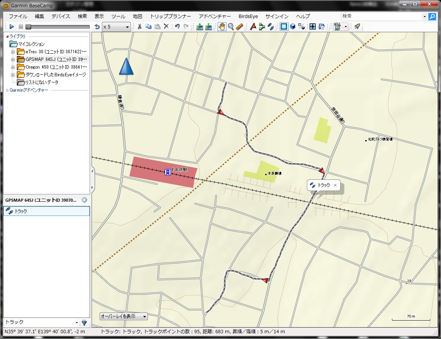Open the ヘルプ menu
The image size is (441, 339).
(x=303, y=16)
